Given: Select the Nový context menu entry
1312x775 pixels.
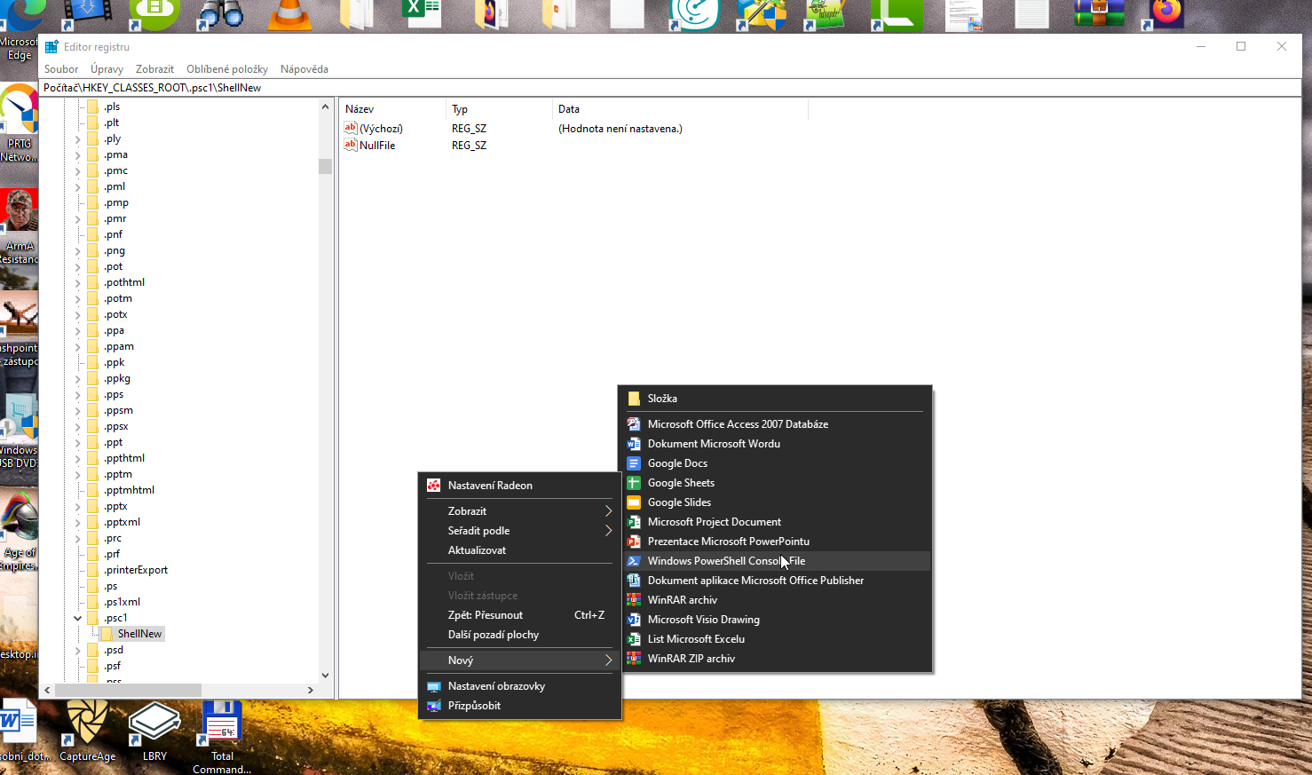Looking at the screenshot, I should pos(519,660).
